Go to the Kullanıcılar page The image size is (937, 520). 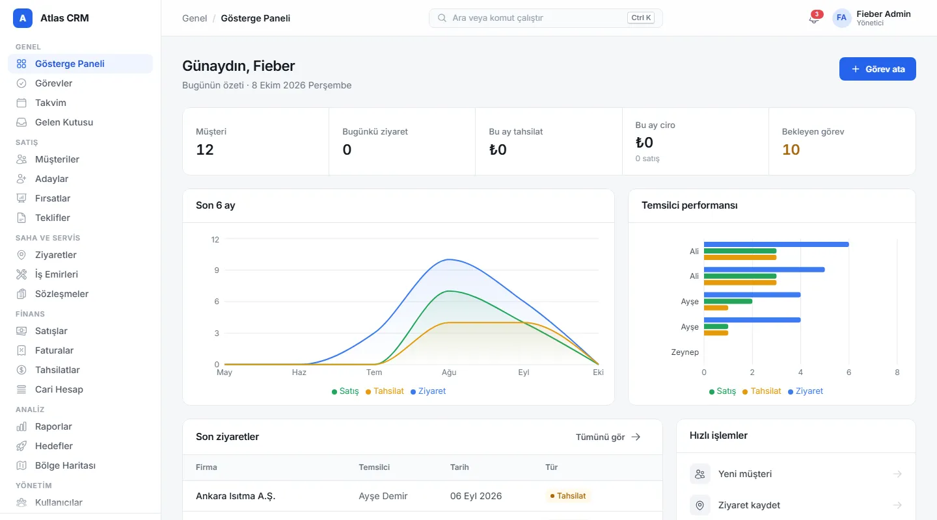coord(80,502)
